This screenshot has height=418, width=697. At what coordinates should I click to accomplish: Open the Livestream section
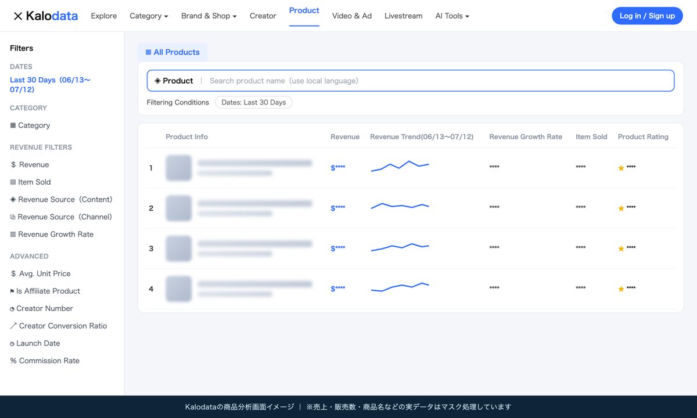404,16
